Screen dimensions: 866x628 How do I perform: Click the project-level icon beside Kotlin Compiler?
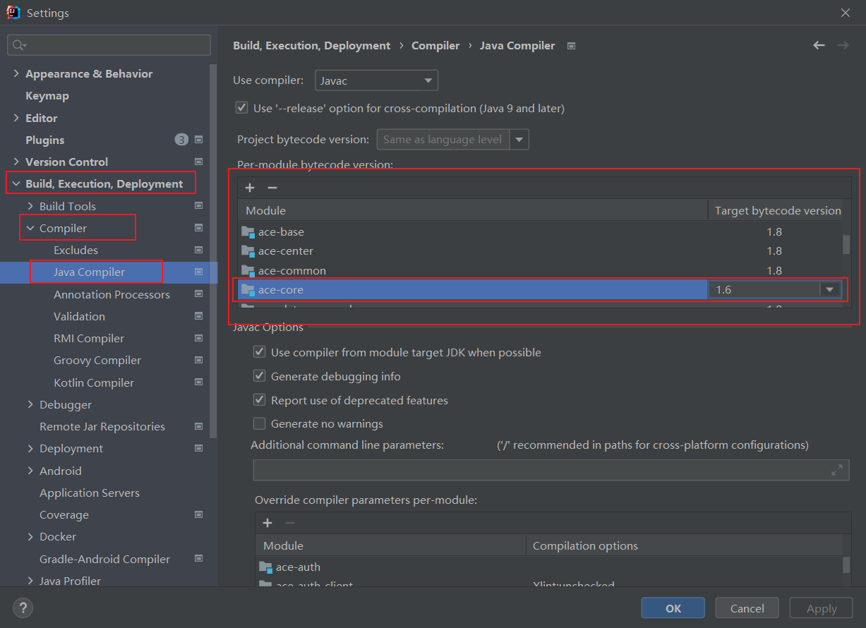click(198, 382)
